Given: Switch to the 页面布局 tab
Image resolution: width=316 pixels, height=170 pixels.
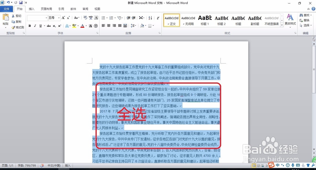Looking at the screenshot, I should pos(46,9).
